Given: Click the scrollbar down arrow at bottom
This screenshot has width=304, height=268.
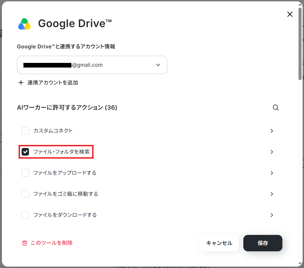Looking at the screenshot, I should [x=300, y=263].
